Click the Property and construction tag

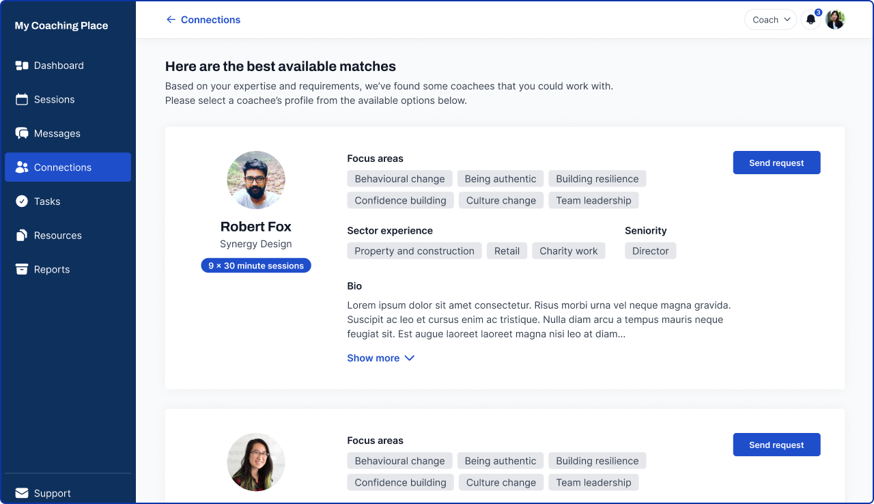pos(414,251)
